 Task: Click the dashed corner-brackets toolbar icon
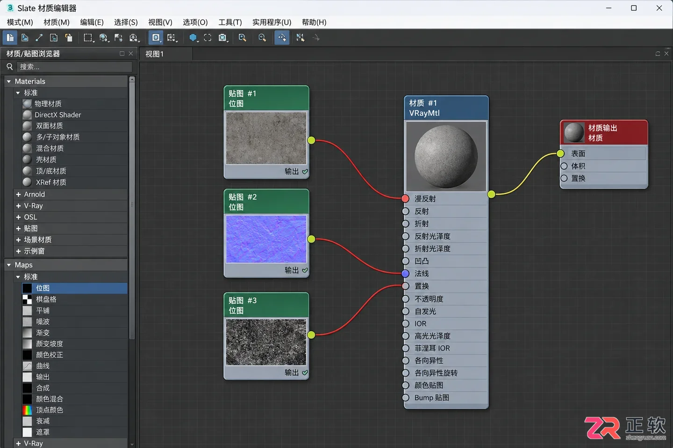[x=208, y=38]
